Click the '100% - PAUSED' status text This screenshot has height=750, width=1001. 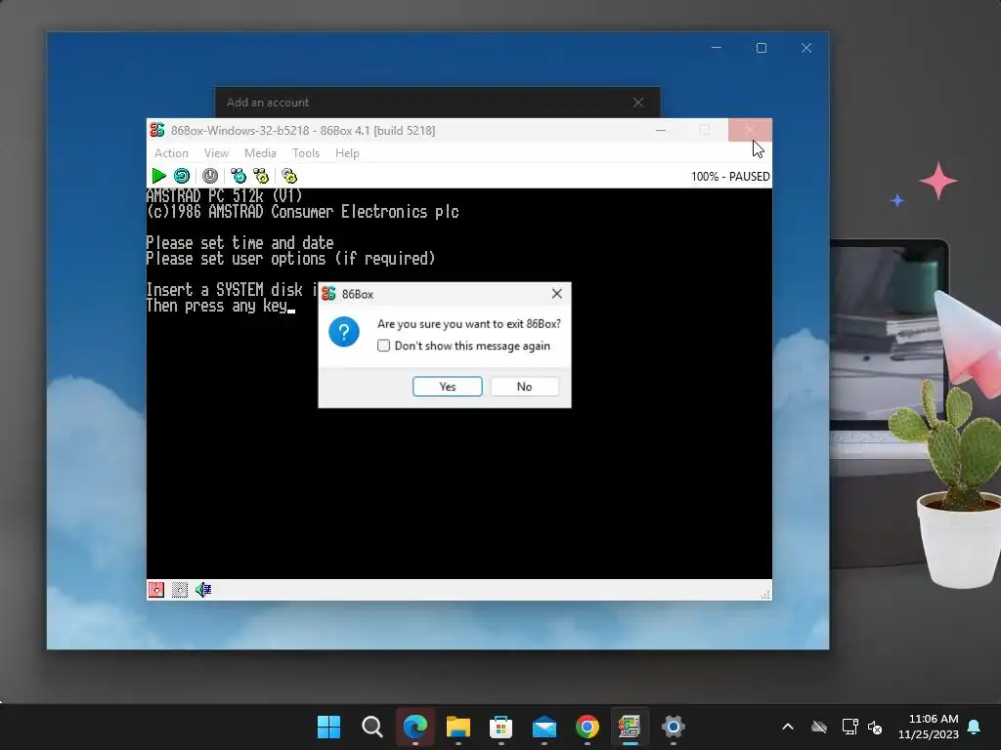tap(730, 177)
